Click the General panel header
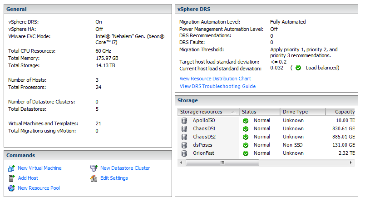Screen dimensions: 370x207 pyautogui.click(x=88, y=9)
